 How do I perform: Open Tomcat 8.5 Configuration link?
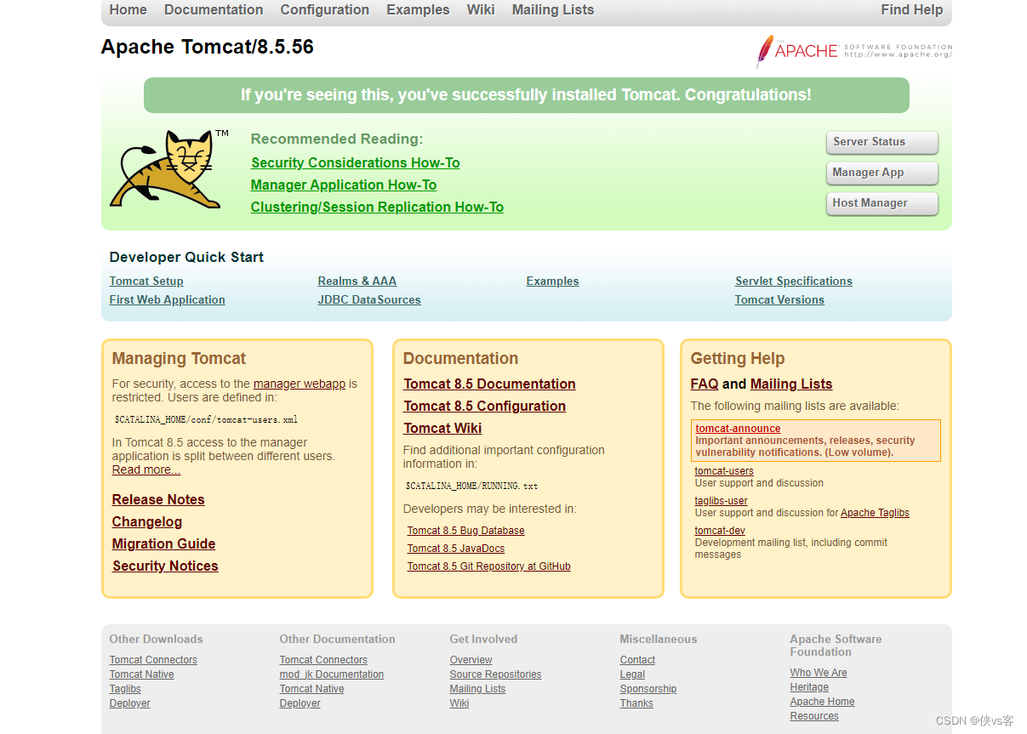click(x=485, y=407)
